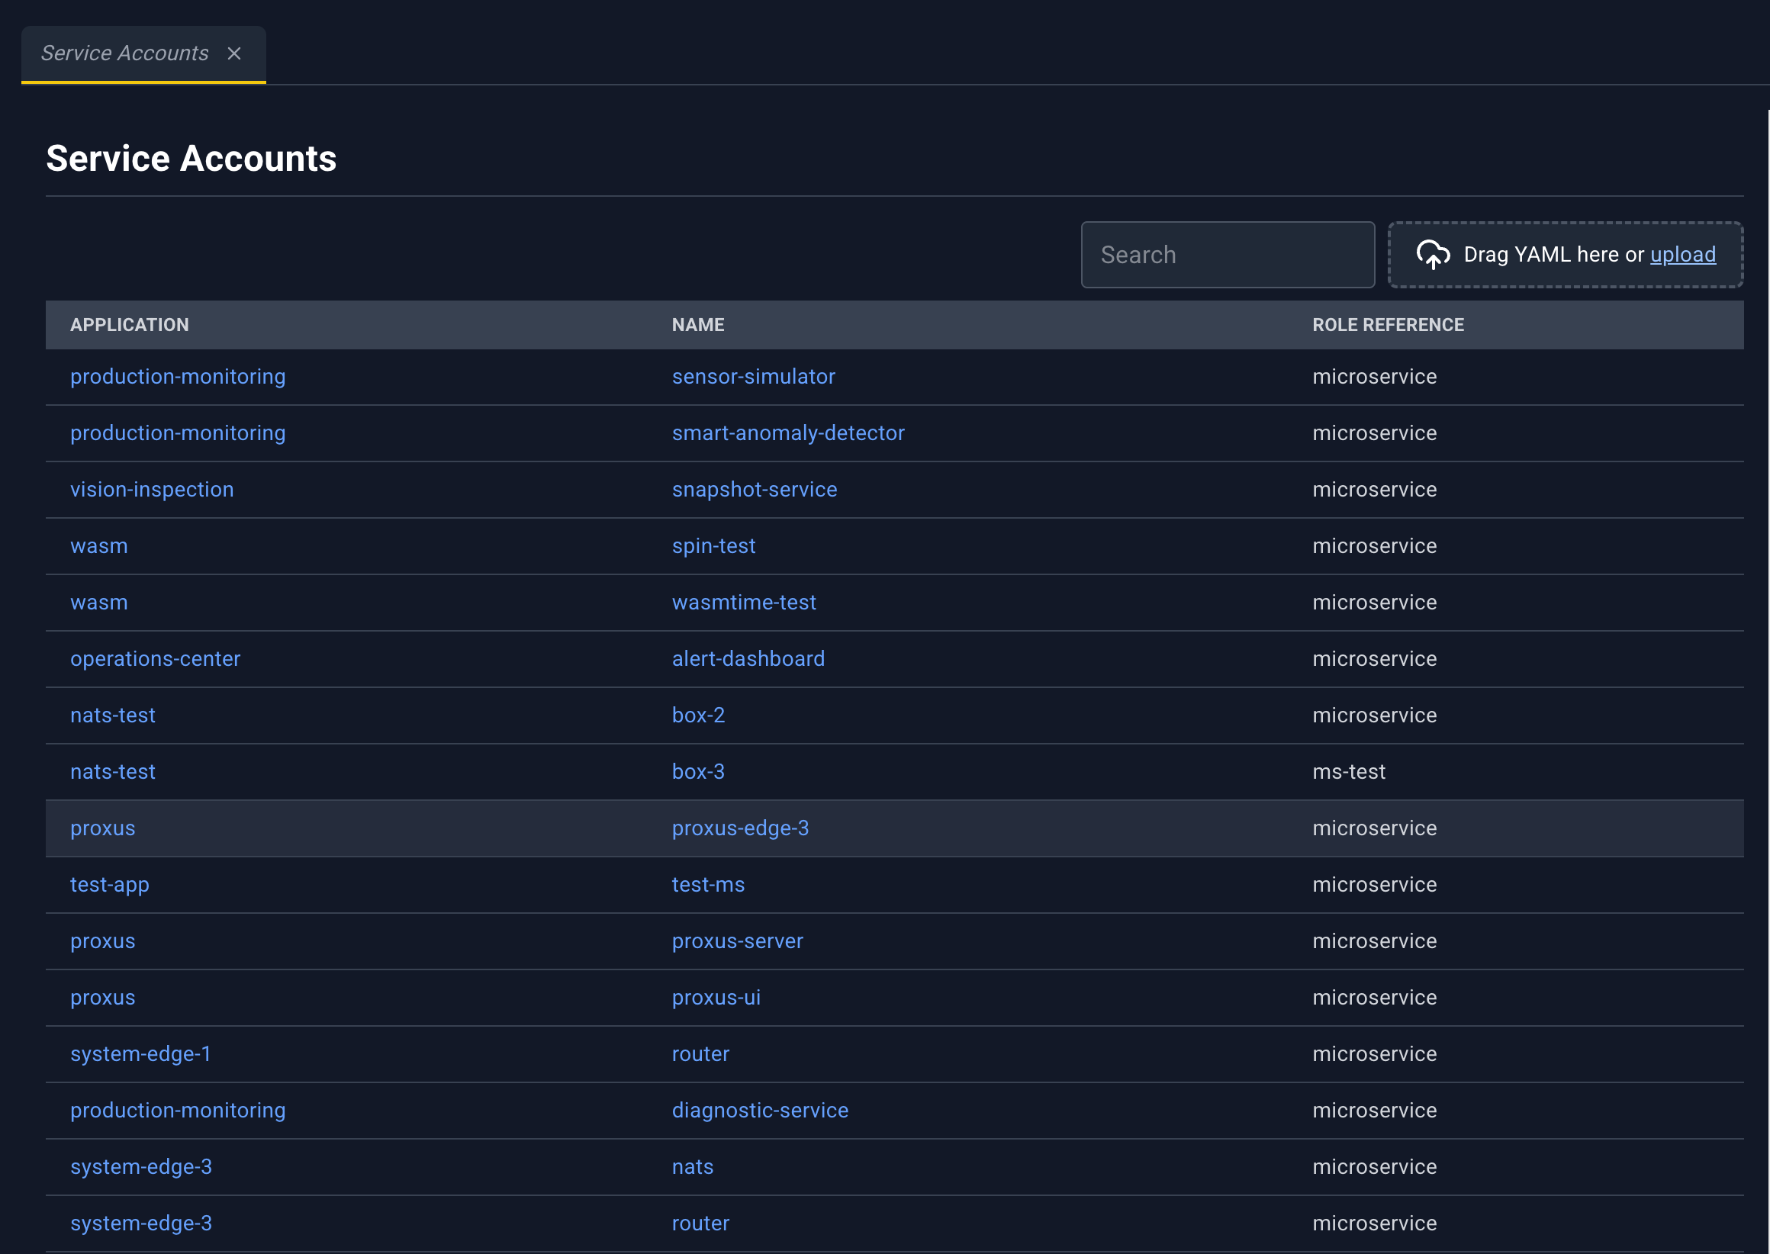Open the box-2 service account

pos(698,715)
